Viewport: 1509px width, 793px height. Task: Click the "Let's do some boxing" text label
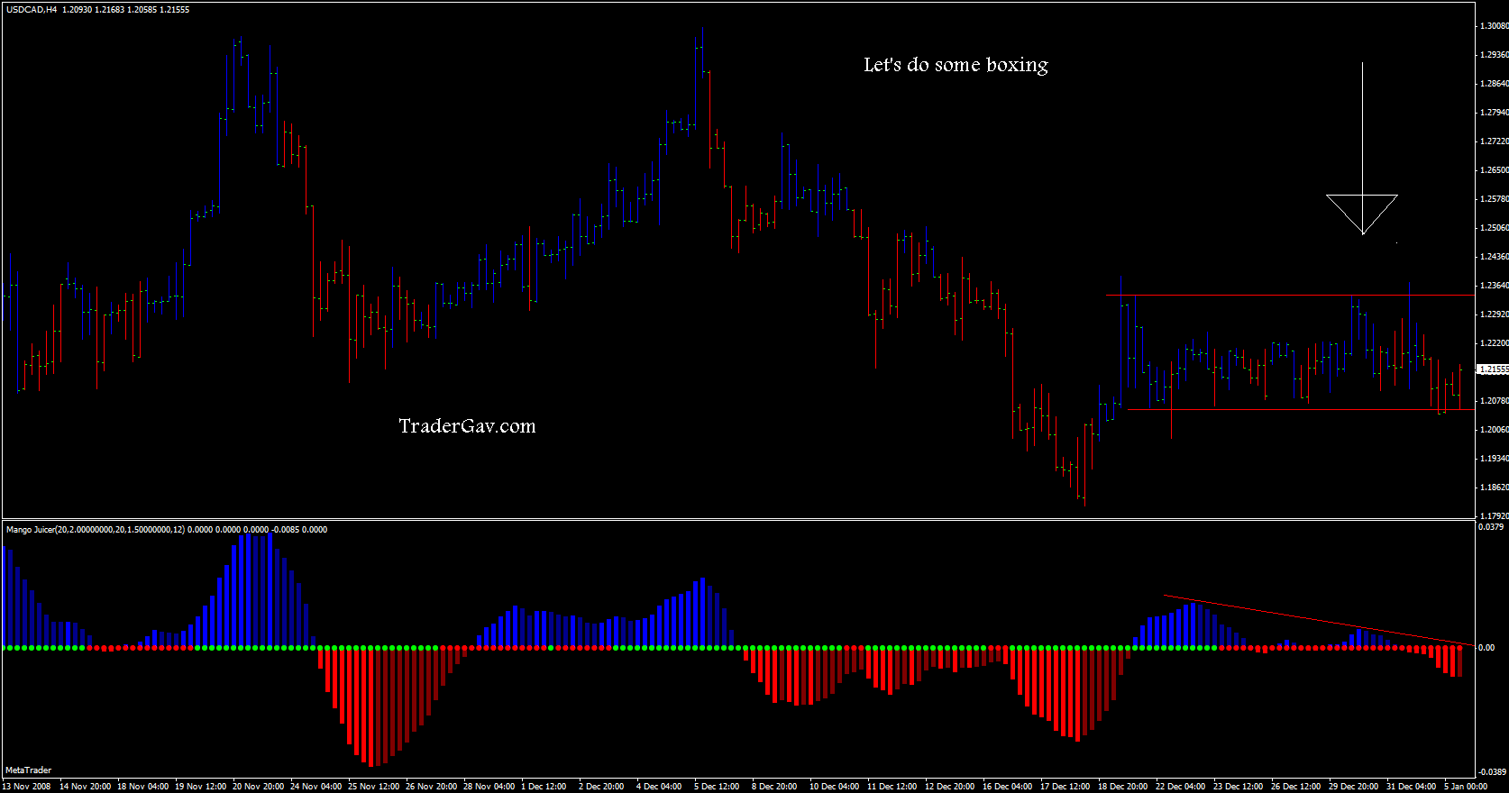pos(956,65)
